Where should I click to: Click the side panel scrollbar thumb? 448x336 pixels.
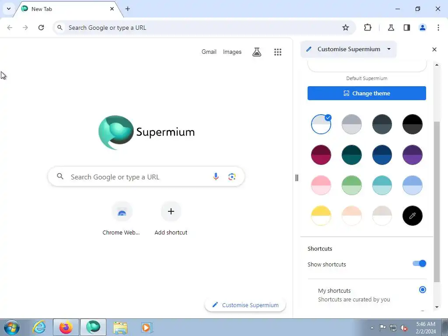click(x=437, y=202)
